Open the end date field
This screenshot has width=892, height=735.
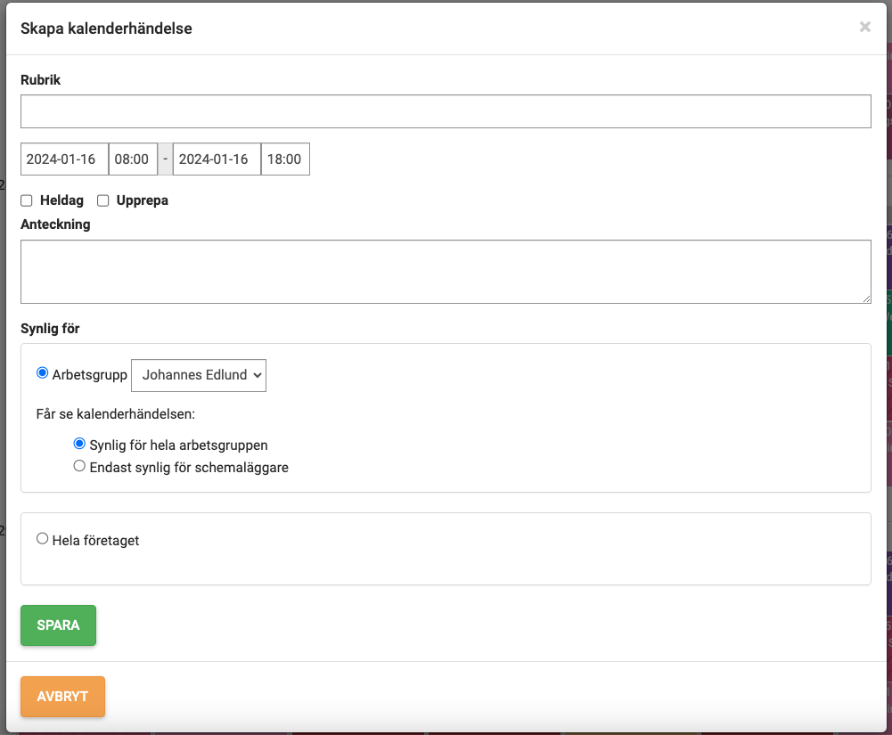217,159
